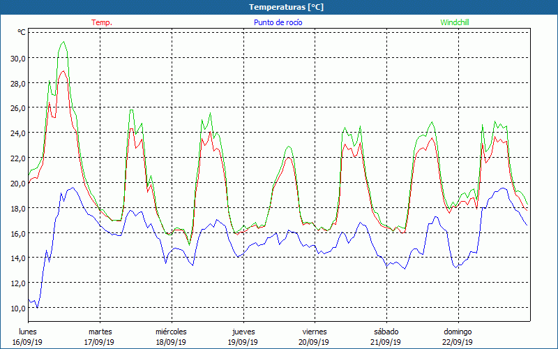Click the 28,0 axis value
This screenshot has height=349, width=558.
(x=18, y=83)
